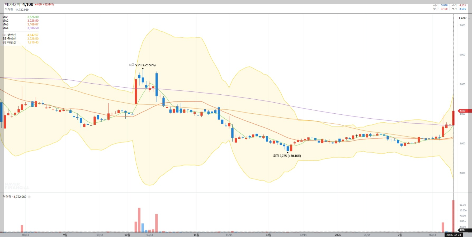Click the BB 상한선 legend entry
Viewport: 472px width, 237px height.
21,35
